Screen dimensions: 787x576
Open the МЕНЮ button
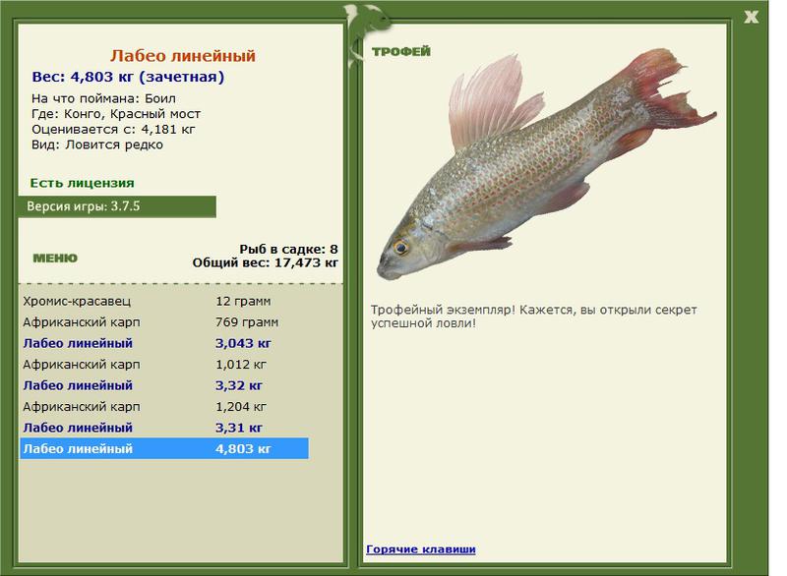tap(55, 259)
